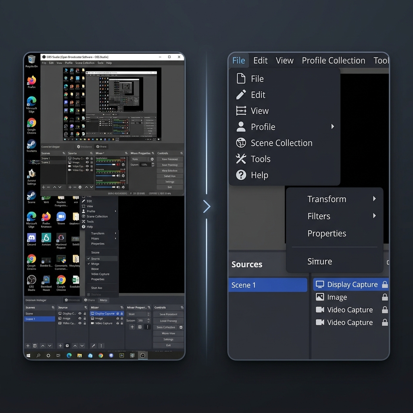Expand the Profile arrow in the small left menu
Image resolution: width=413 pixels, height=413 pixels.
point(115,211)
